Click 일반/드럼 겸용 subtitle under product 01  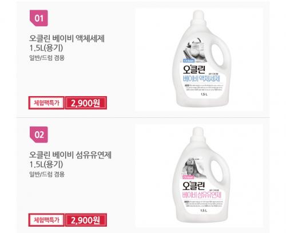pyautogui.click(x=47, y=58)
